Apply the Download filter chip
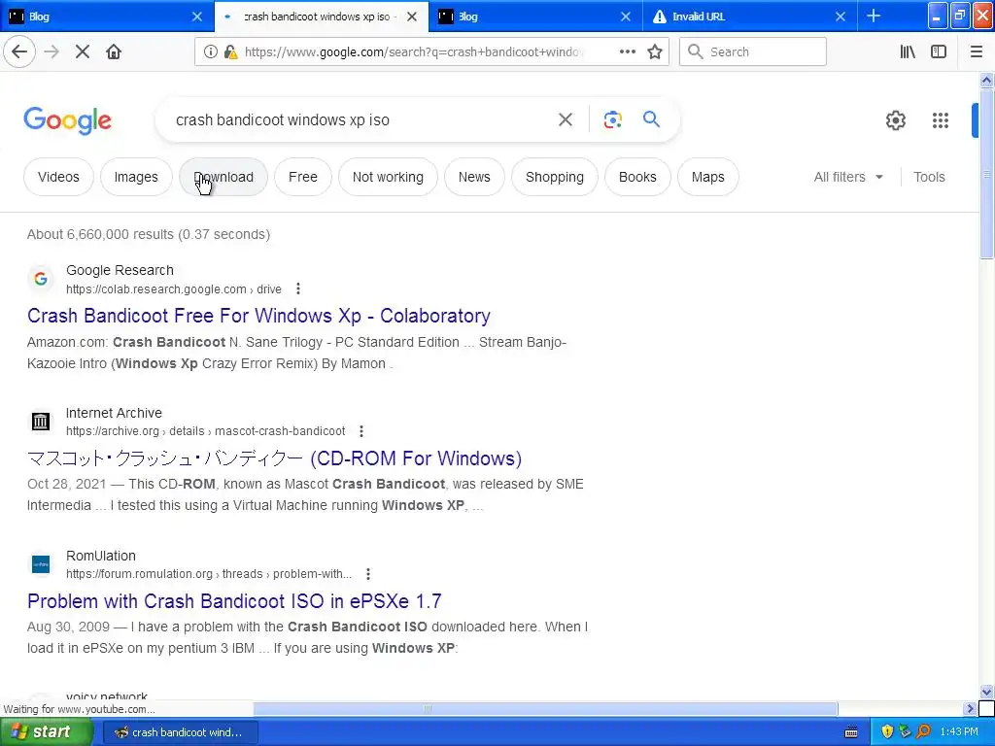This screenshot has height=746, width=995. tap(223, 177)
